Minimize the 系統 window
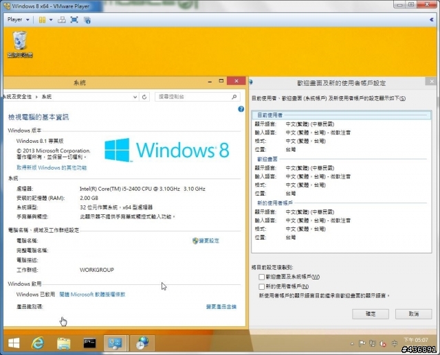This screenshot has width=440, height=355. pyautogui.click(x=210, y=81)
